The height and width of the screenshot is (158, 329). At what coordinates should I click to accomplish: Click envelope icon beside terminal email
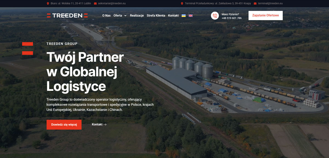(255, 4)
